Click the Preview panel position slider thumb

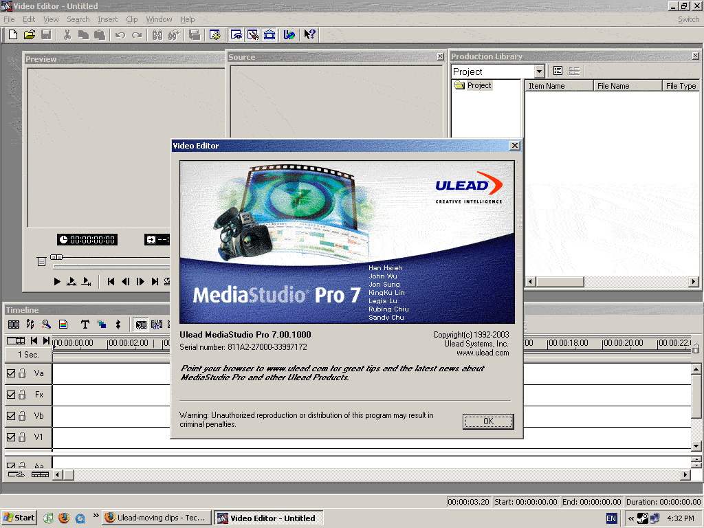[56, 257]
